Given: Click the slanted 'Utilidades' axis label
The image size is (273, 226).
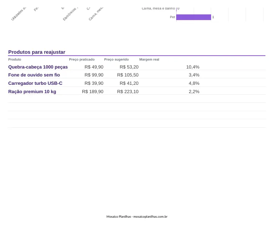Looking at the screenshot, I should click(x=19, y=14).
